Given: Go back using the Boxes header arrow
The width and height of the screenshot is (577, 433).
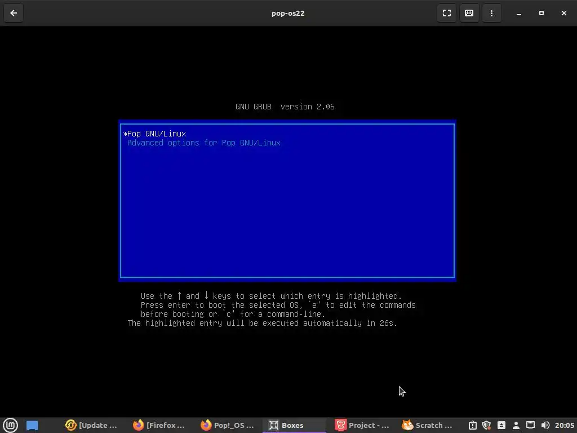Looking at the screenshot, I should [14, 14].
